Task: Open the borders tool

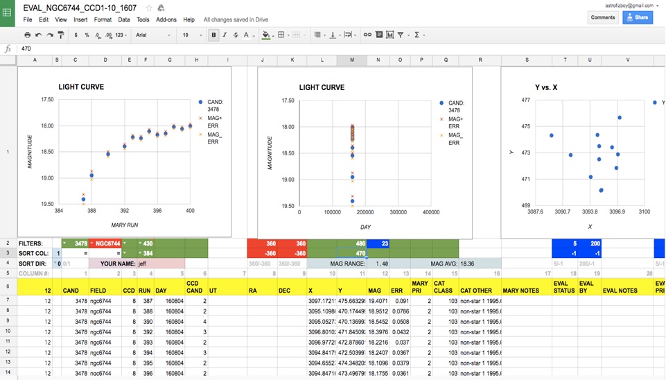Action: click(x=281, y=35)
